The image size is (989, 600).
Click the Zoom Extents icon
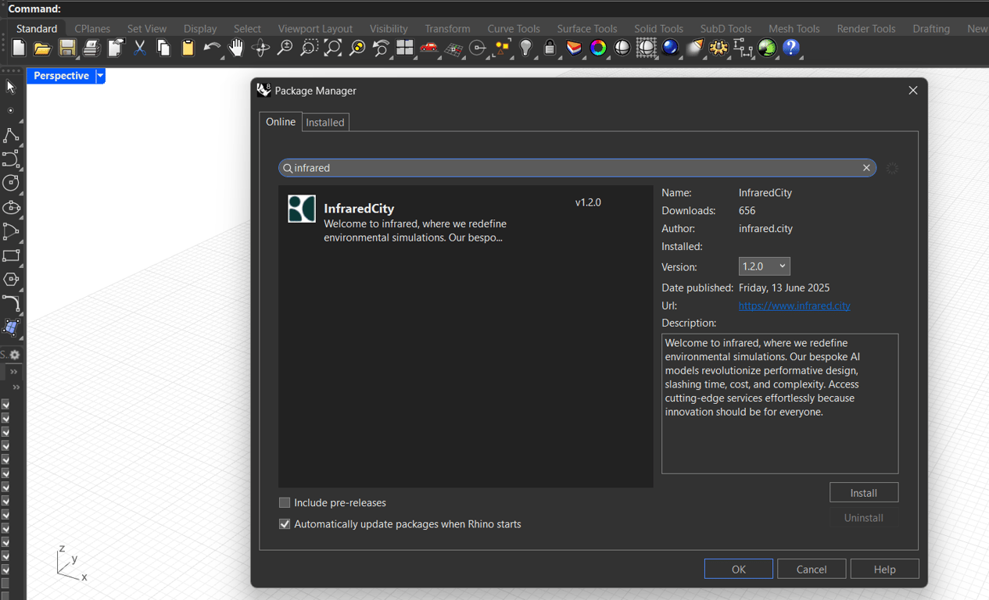pyautogui.click(x=333, y=48)
